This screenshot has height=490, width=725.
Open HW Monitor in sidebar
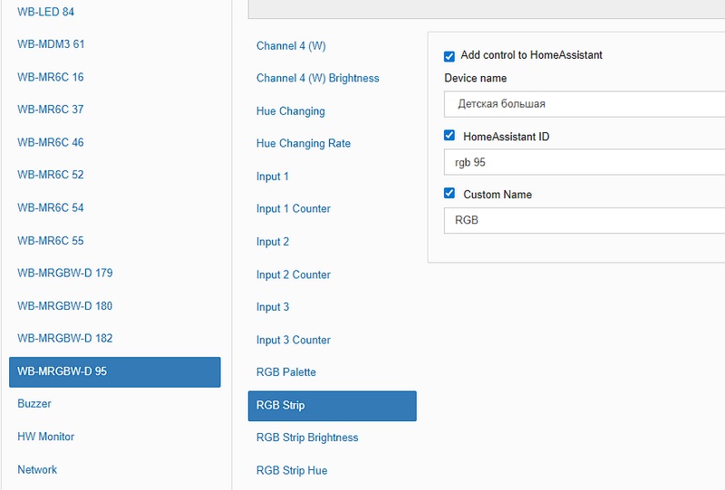pyautogui.click(x=45, y=437)
